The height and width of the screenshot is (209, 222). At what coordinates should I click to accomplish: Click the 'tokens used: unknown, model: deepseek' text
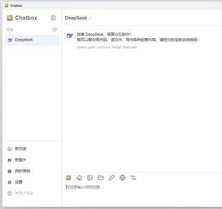[107, 47]
